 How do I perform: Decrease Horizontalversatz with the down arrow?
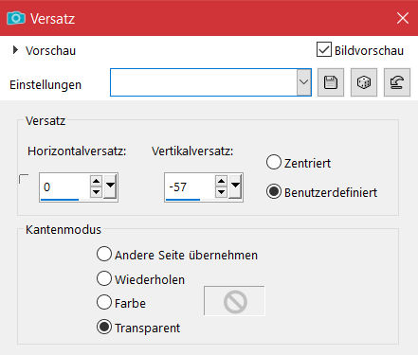(x=96, y=192)
